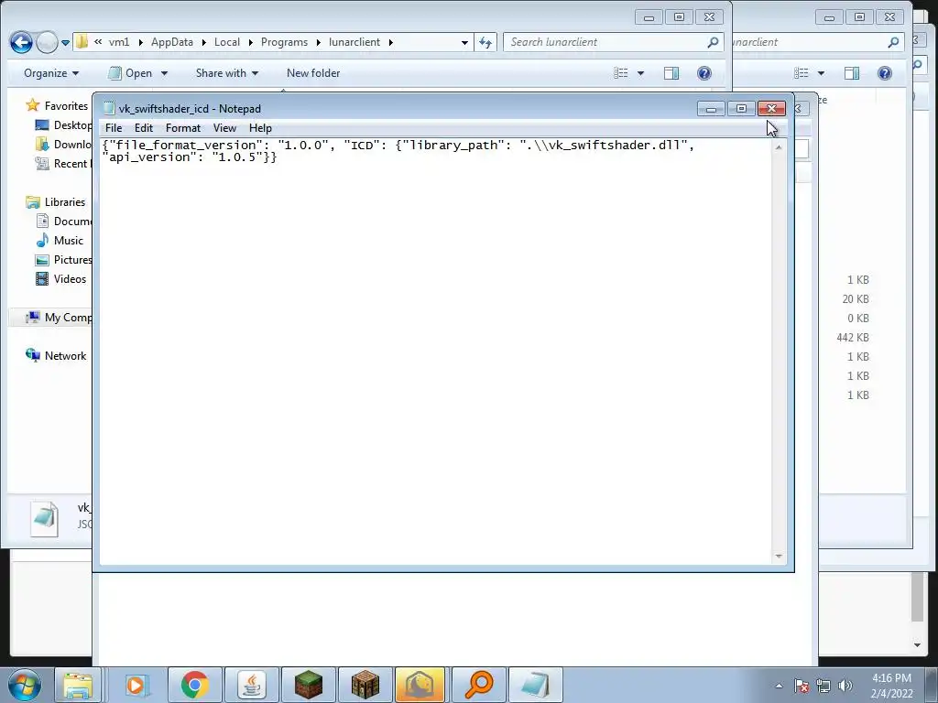
Task: Open the Help menu in Notepad
Action: (260, 128)
